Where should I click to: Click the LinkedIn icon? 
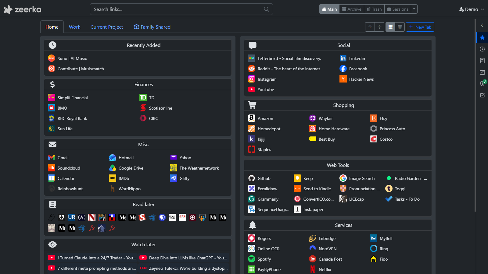(x=343, y=58)
